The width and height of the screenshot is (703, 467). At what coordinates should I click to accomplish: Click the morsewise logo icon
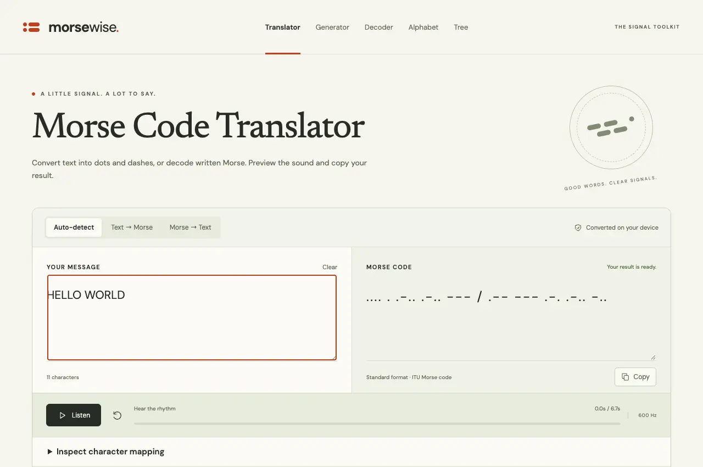pos(31,27)
